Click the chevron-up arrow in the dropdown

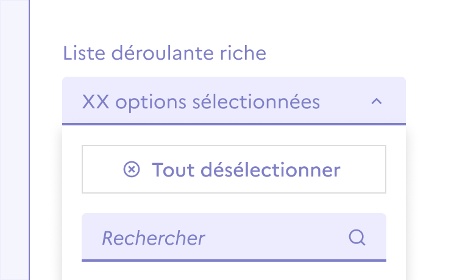click(x=377, y=102)
